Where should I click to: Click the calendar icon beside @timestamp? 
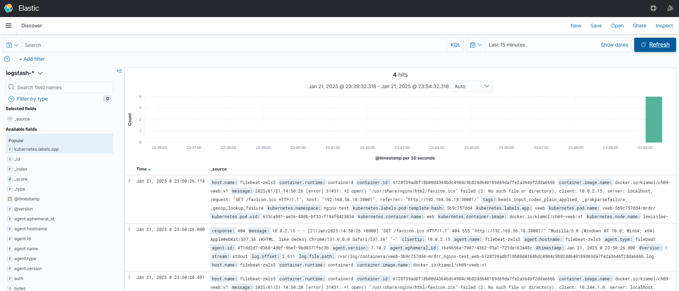[x=10, y=199]
